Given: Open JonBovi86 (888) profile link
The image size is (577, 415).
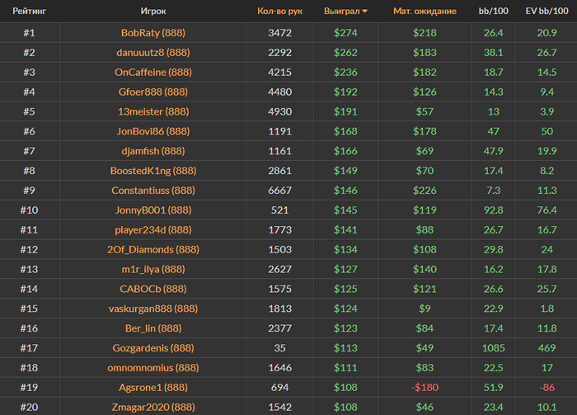Looking at the screenshot, I should click(154, 131).
